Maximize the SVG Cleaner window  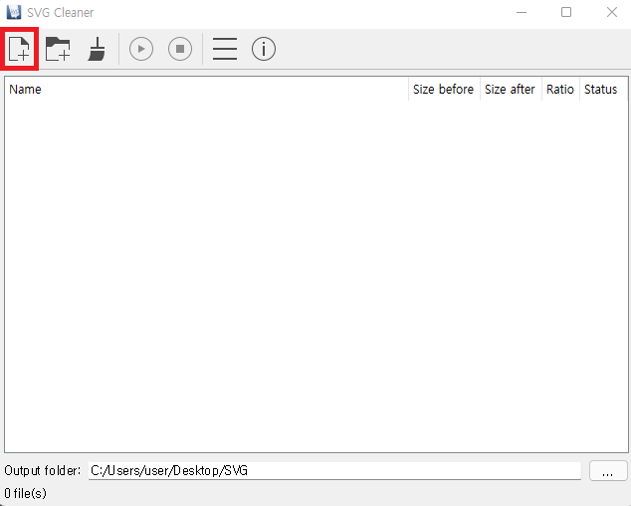[x=566, y=12]
